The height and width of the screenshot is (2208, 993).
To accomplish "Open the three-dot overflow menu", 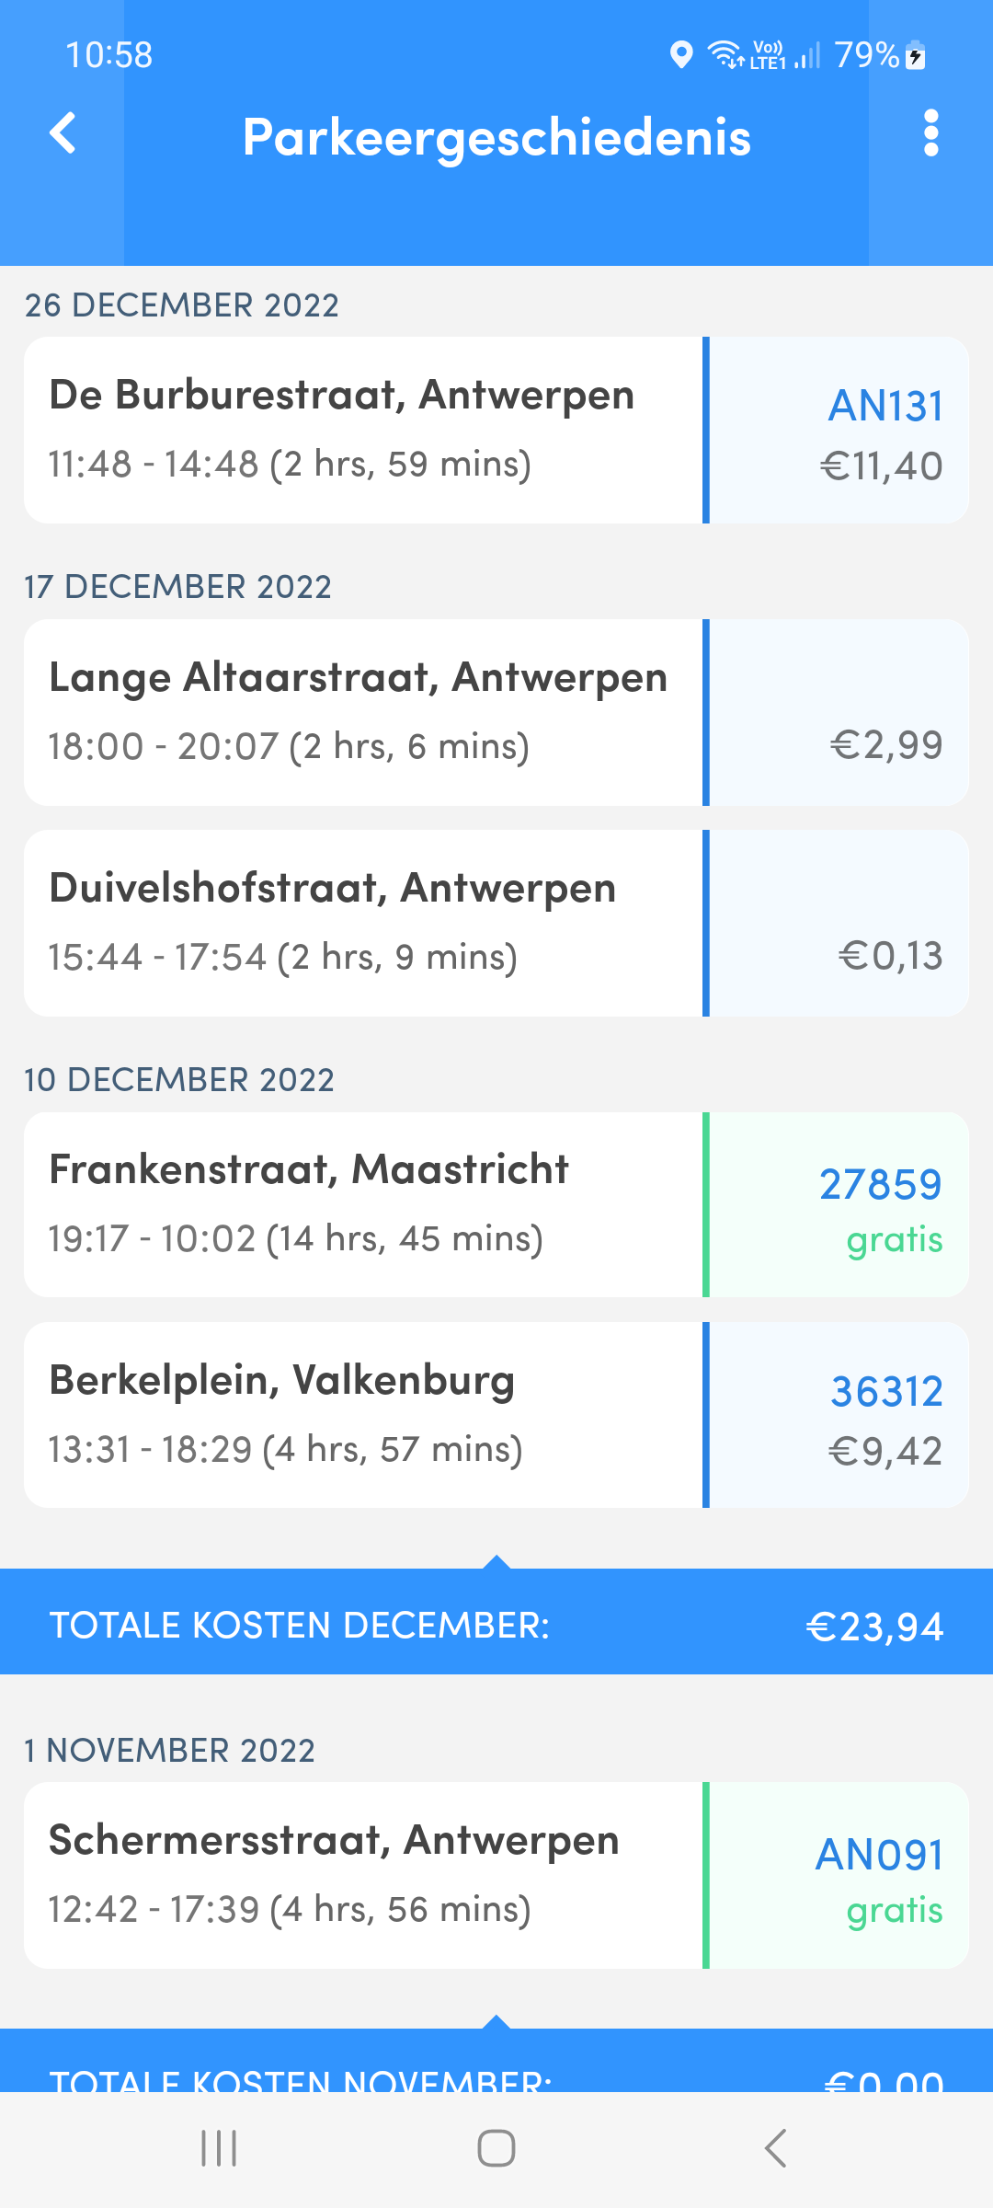I will (930, 134).
